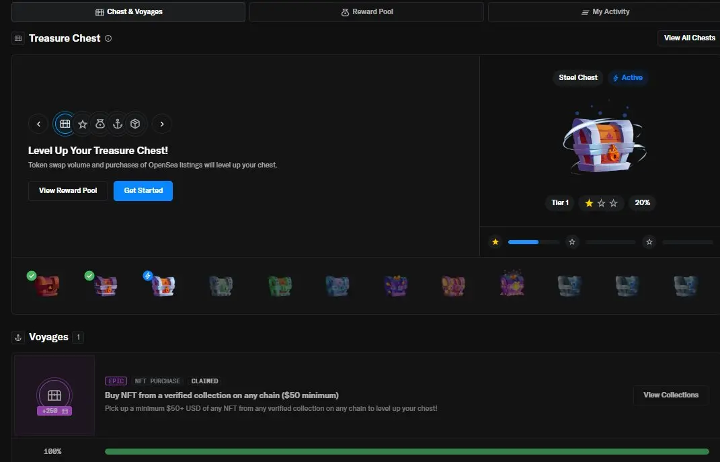Select the chest slide icon in carousel
Viewport: 720px width, 462px height.
65,124
